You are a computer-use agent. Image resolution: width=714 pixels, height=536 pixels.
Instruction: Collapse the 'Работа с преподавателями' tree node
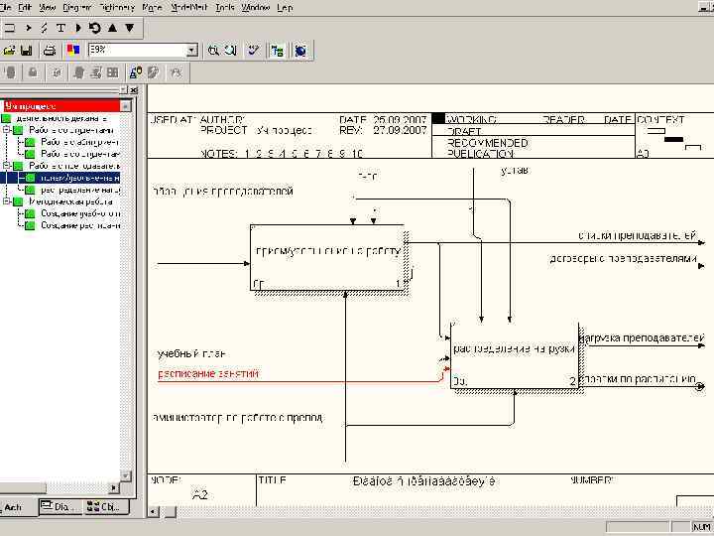pyautogui.click(x=6, y=166)
